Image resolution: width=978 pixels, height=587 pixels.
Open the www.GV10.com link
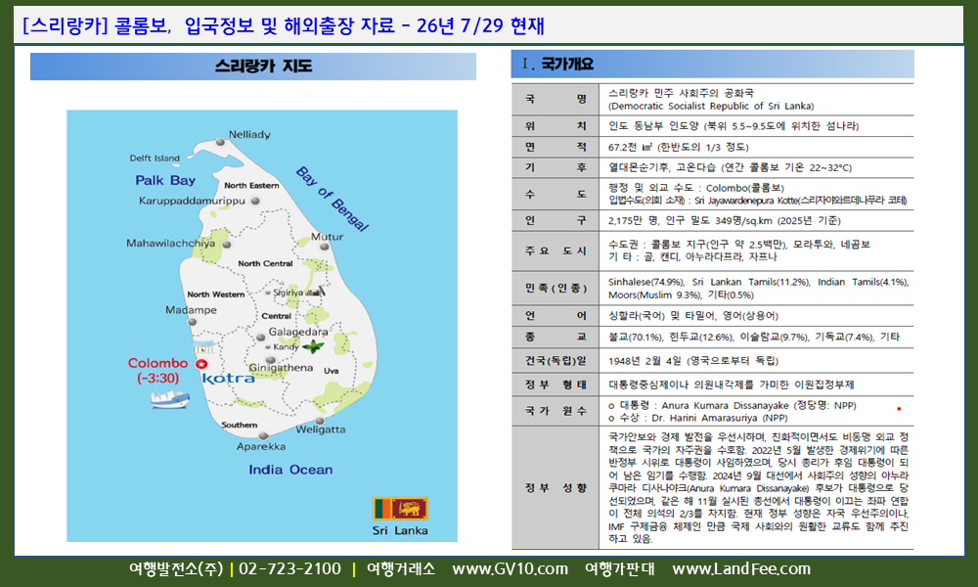click(x=511, y=569)
